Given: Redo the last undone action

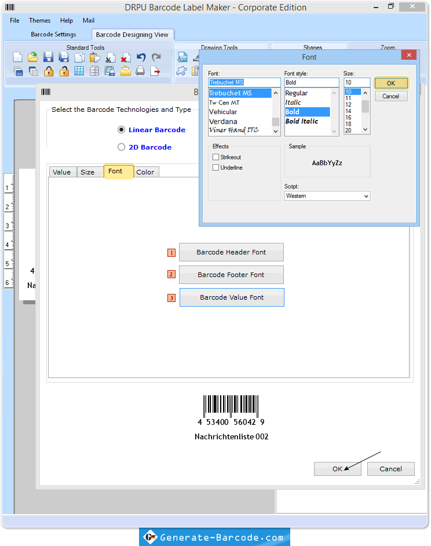Looking at the screenshot, I should pyautogui.click(x=156, y=57).
